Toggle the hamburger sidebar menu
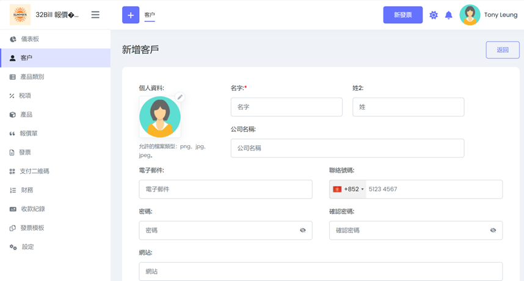Viewport: 524px width, 281px height. tap(95, 15)
